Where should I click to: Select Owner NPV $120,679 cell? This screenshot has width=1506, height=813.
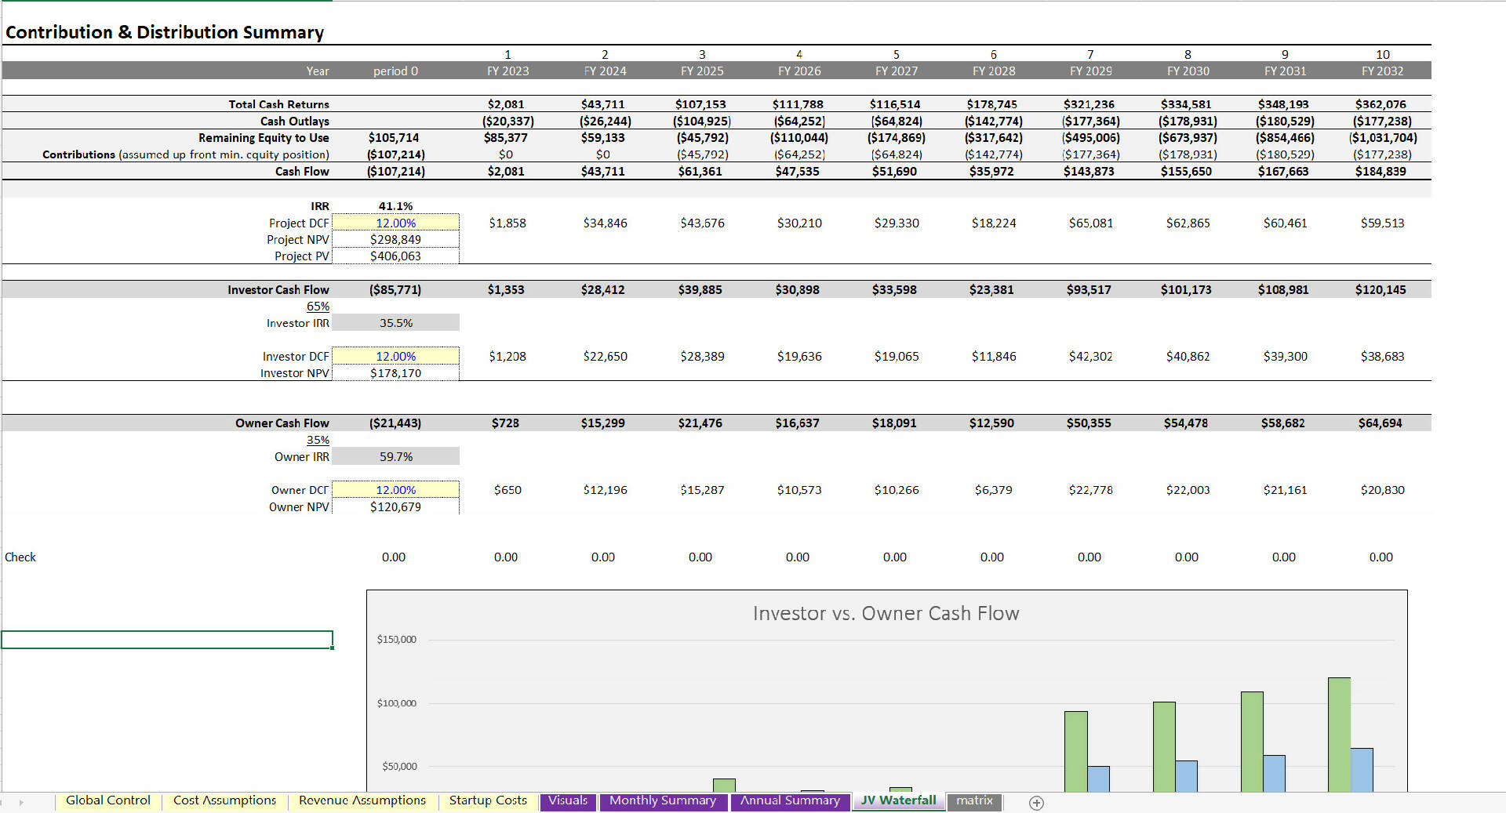[395, 507]
